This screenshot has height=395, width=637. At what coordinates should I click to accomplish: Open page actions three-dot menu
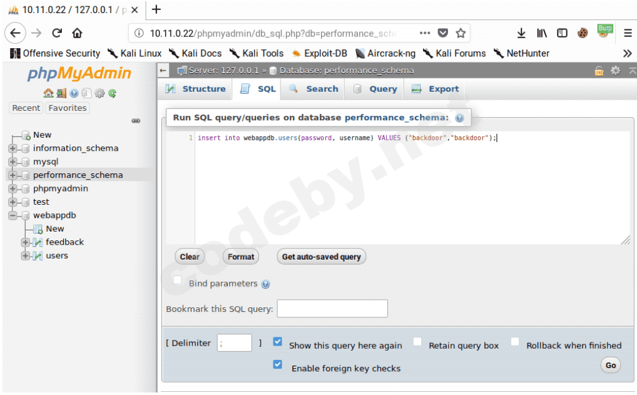click(x=425, y=33)
